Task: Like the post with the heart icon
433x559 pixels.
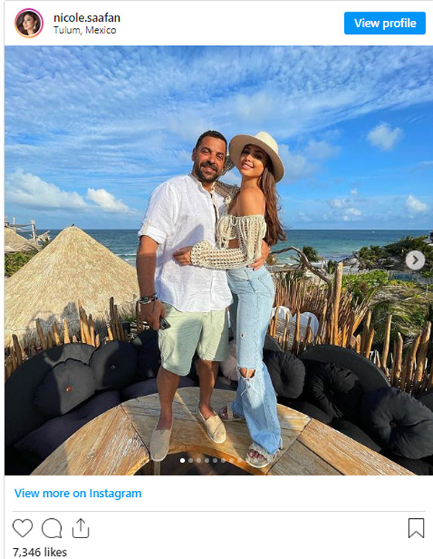Action: click(22, 528)
